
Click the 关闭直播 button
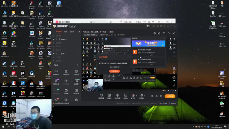(x=170, y=96)
